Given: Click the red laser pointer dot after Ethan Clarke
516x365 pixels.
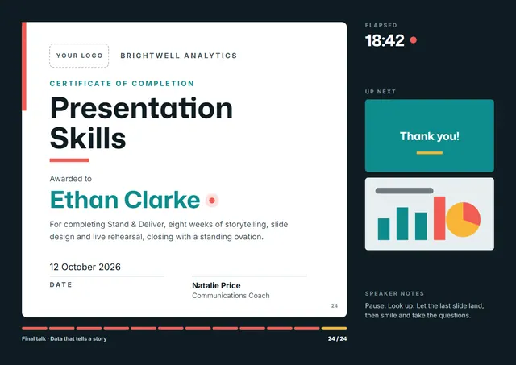Looking at the screenshot, I should [212, 201].
